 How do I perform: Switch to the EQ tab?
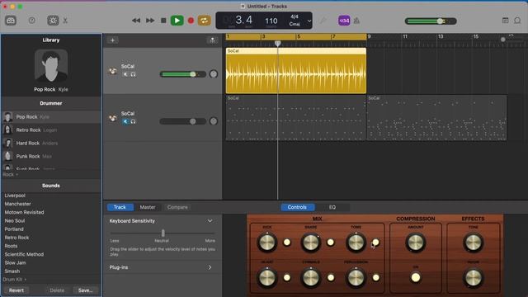(332, 207)
